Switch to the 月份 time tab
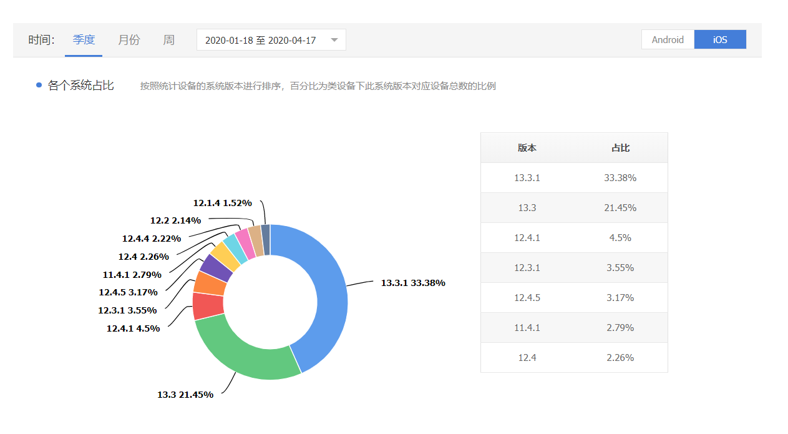Screen dimensions: 788x434 (129, 40)
